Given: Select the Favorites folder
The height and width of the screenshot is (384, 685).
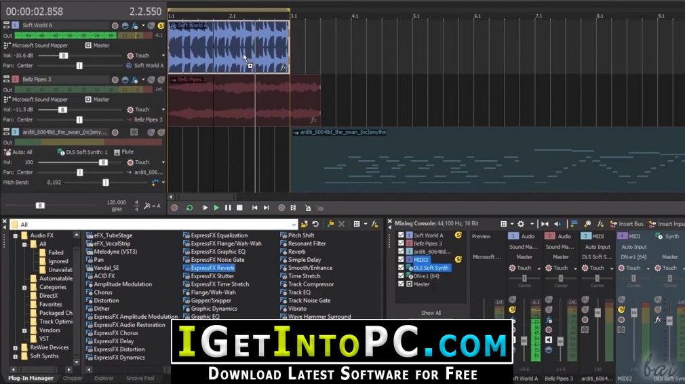Looking at the screenshot, I should point(50,305).
